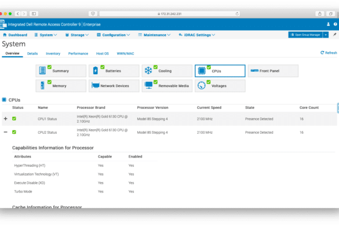
Task: Click the Core Count column header
Action: (309, 107)
